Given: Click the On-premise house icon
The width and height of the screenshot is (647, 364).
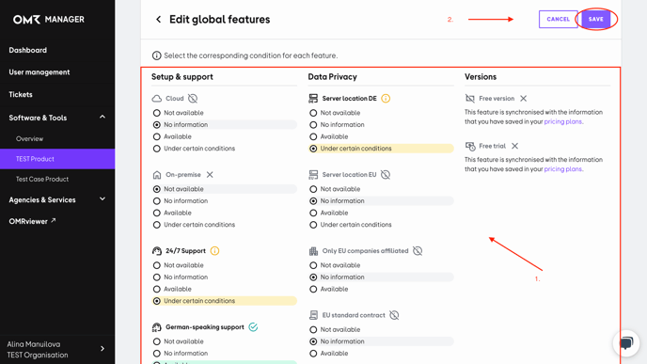Looking at the screenshot, I should pyautogui.click(x=157, y=175).
